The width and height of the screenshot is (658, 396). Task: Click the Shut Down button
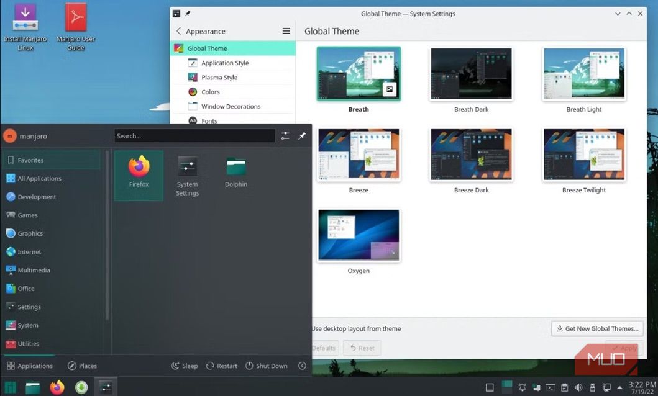[x=267, y=366]
